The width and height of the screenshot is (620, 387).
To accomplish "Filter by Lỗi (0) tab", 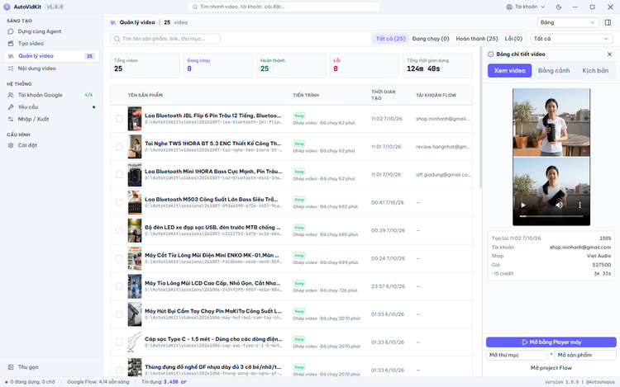I will [x=513, y=39].
